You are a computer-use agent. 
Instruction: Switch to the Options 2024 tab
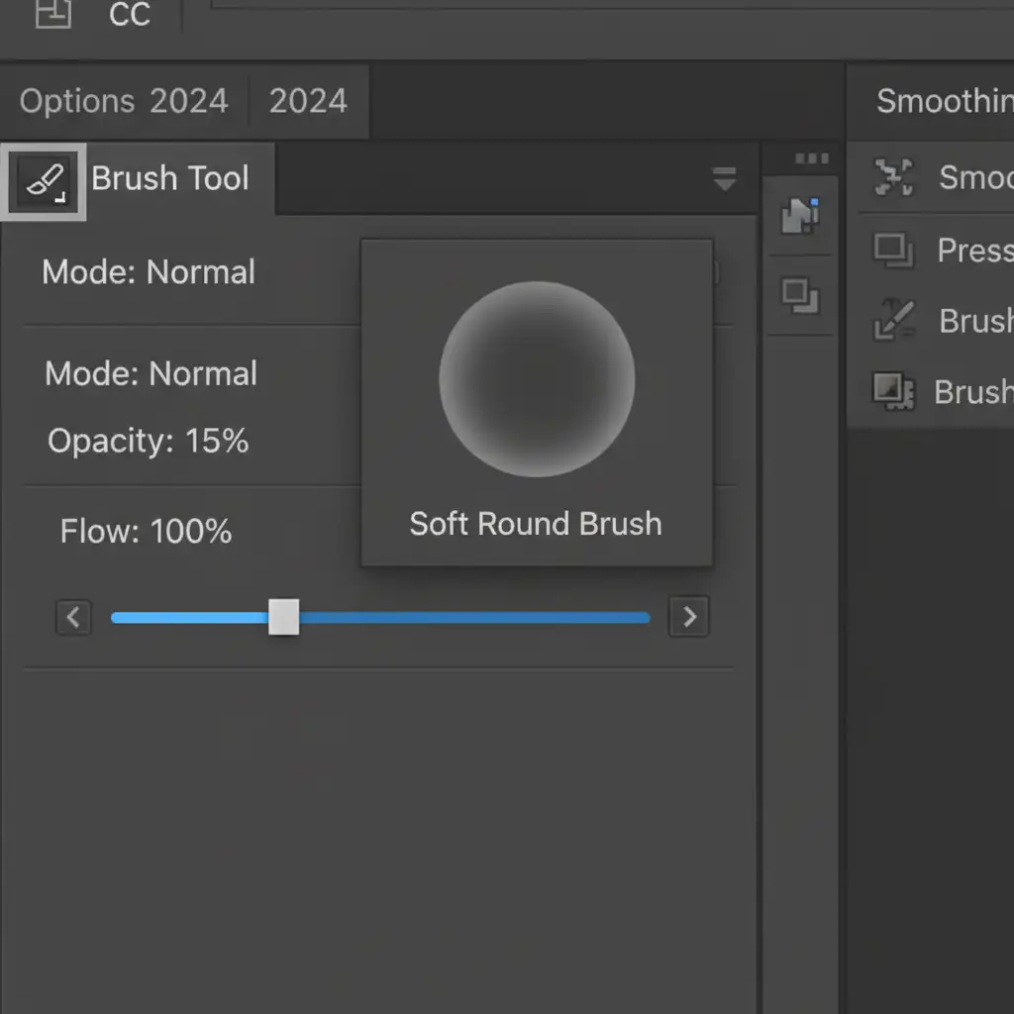point(123,101)
